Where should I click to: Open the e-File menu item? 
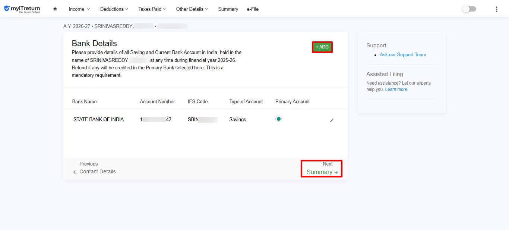pyautogui.click(x=253, y=9)
